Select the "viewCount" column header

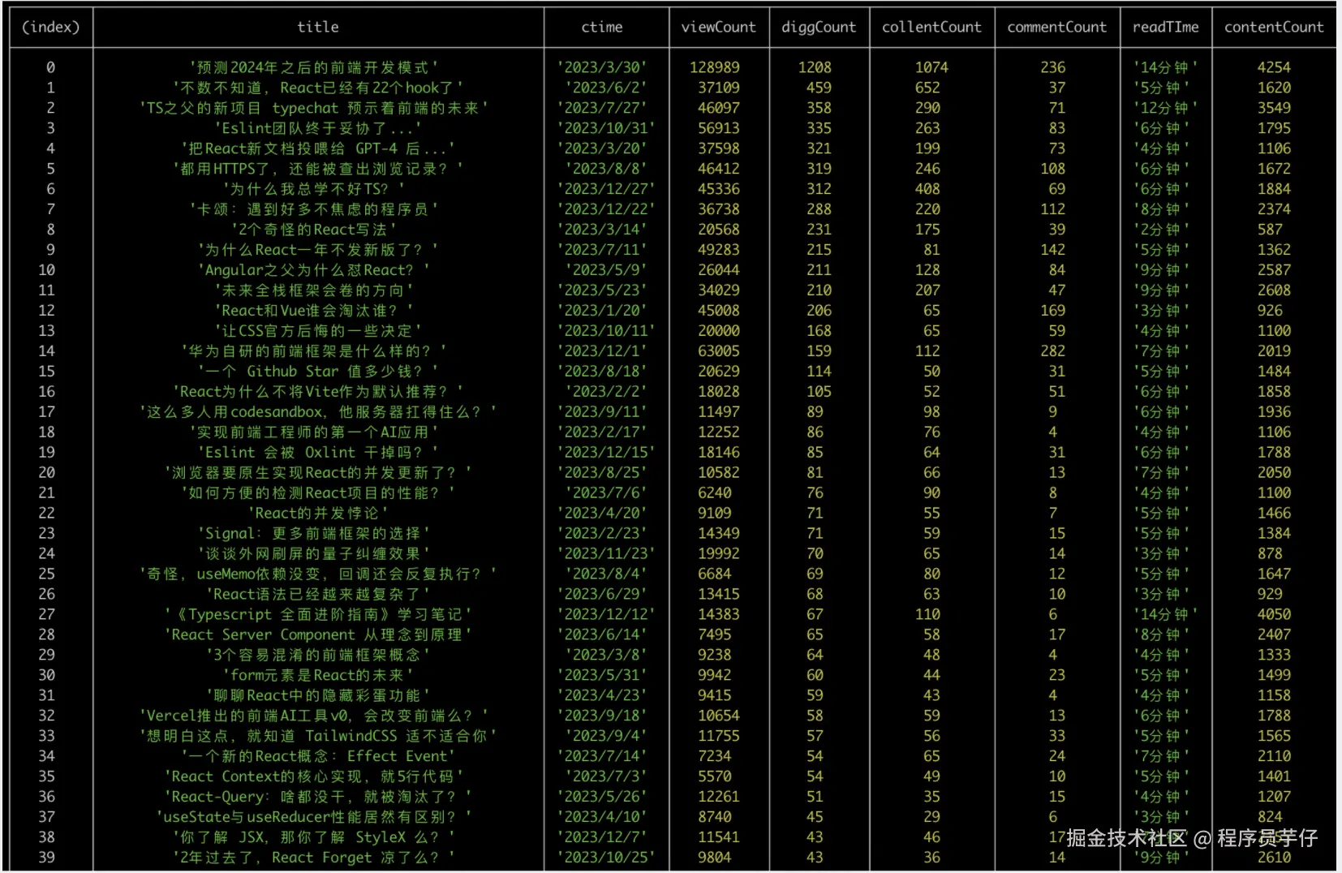[719, 27]
